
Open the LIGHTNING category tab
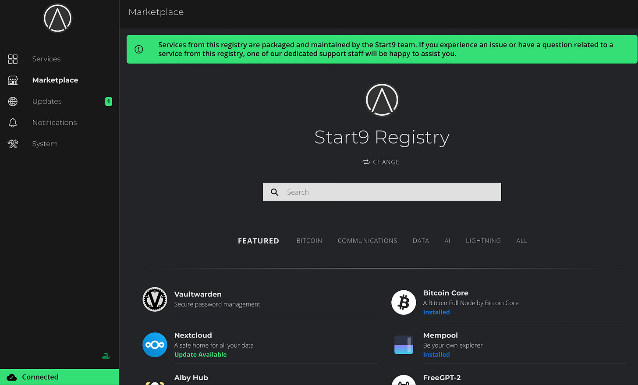coord(483,241)
